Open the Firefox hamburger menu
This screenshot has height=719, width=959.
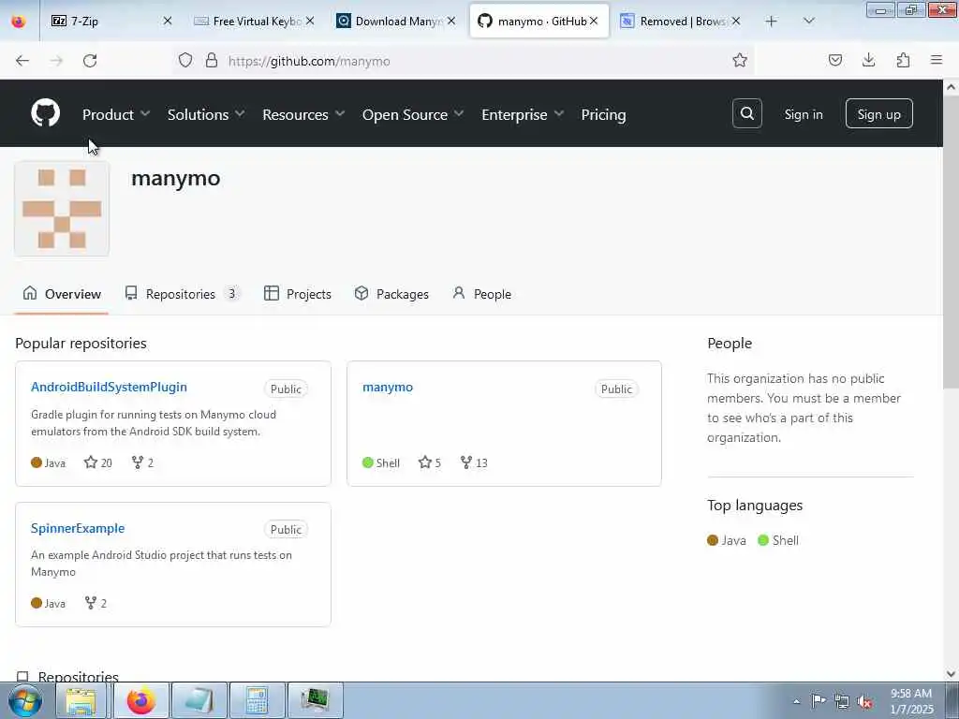937,60
